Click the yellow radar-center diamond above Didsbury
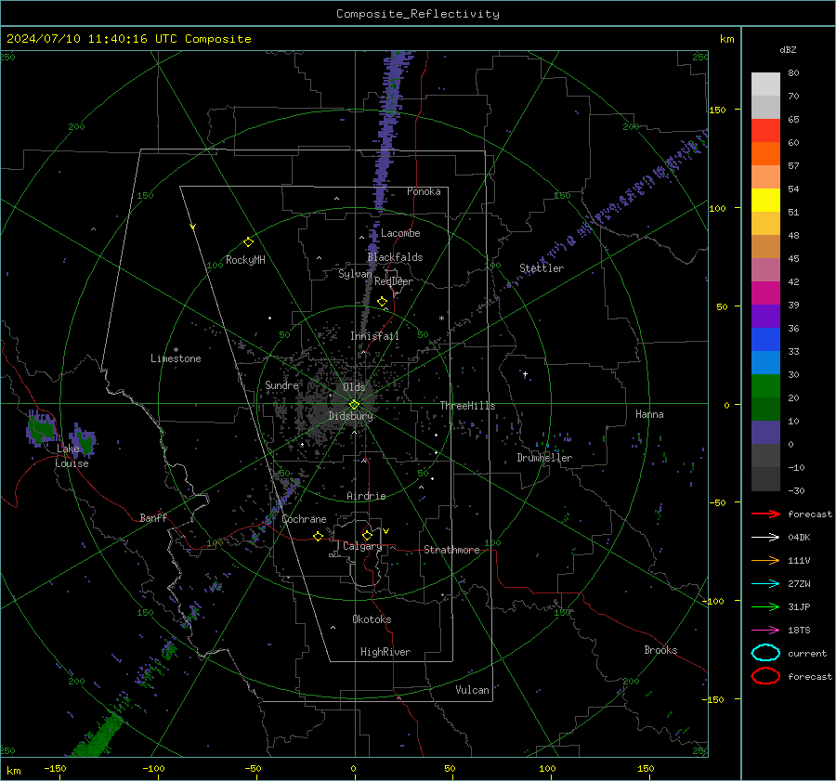Viewport: 836px width, 781px height. 354,405
